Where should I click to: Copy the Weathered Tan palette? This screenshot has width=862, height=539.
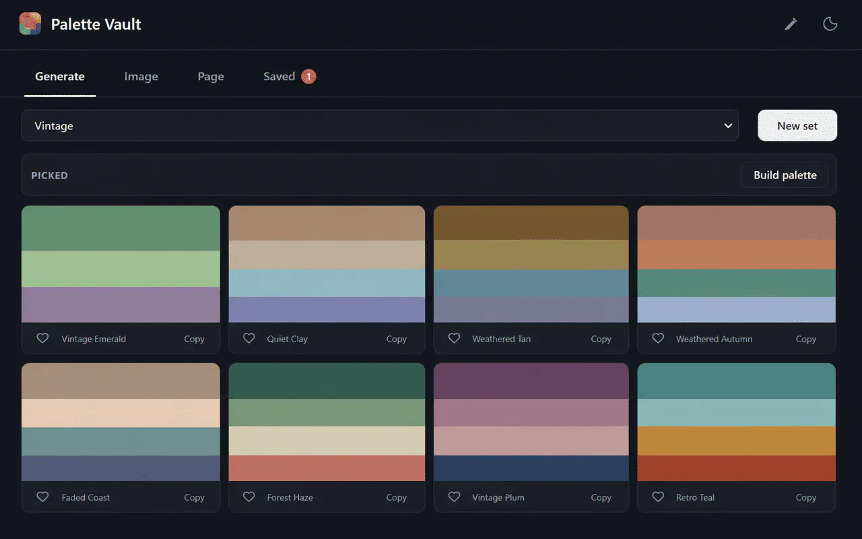[x=601, y=339]
